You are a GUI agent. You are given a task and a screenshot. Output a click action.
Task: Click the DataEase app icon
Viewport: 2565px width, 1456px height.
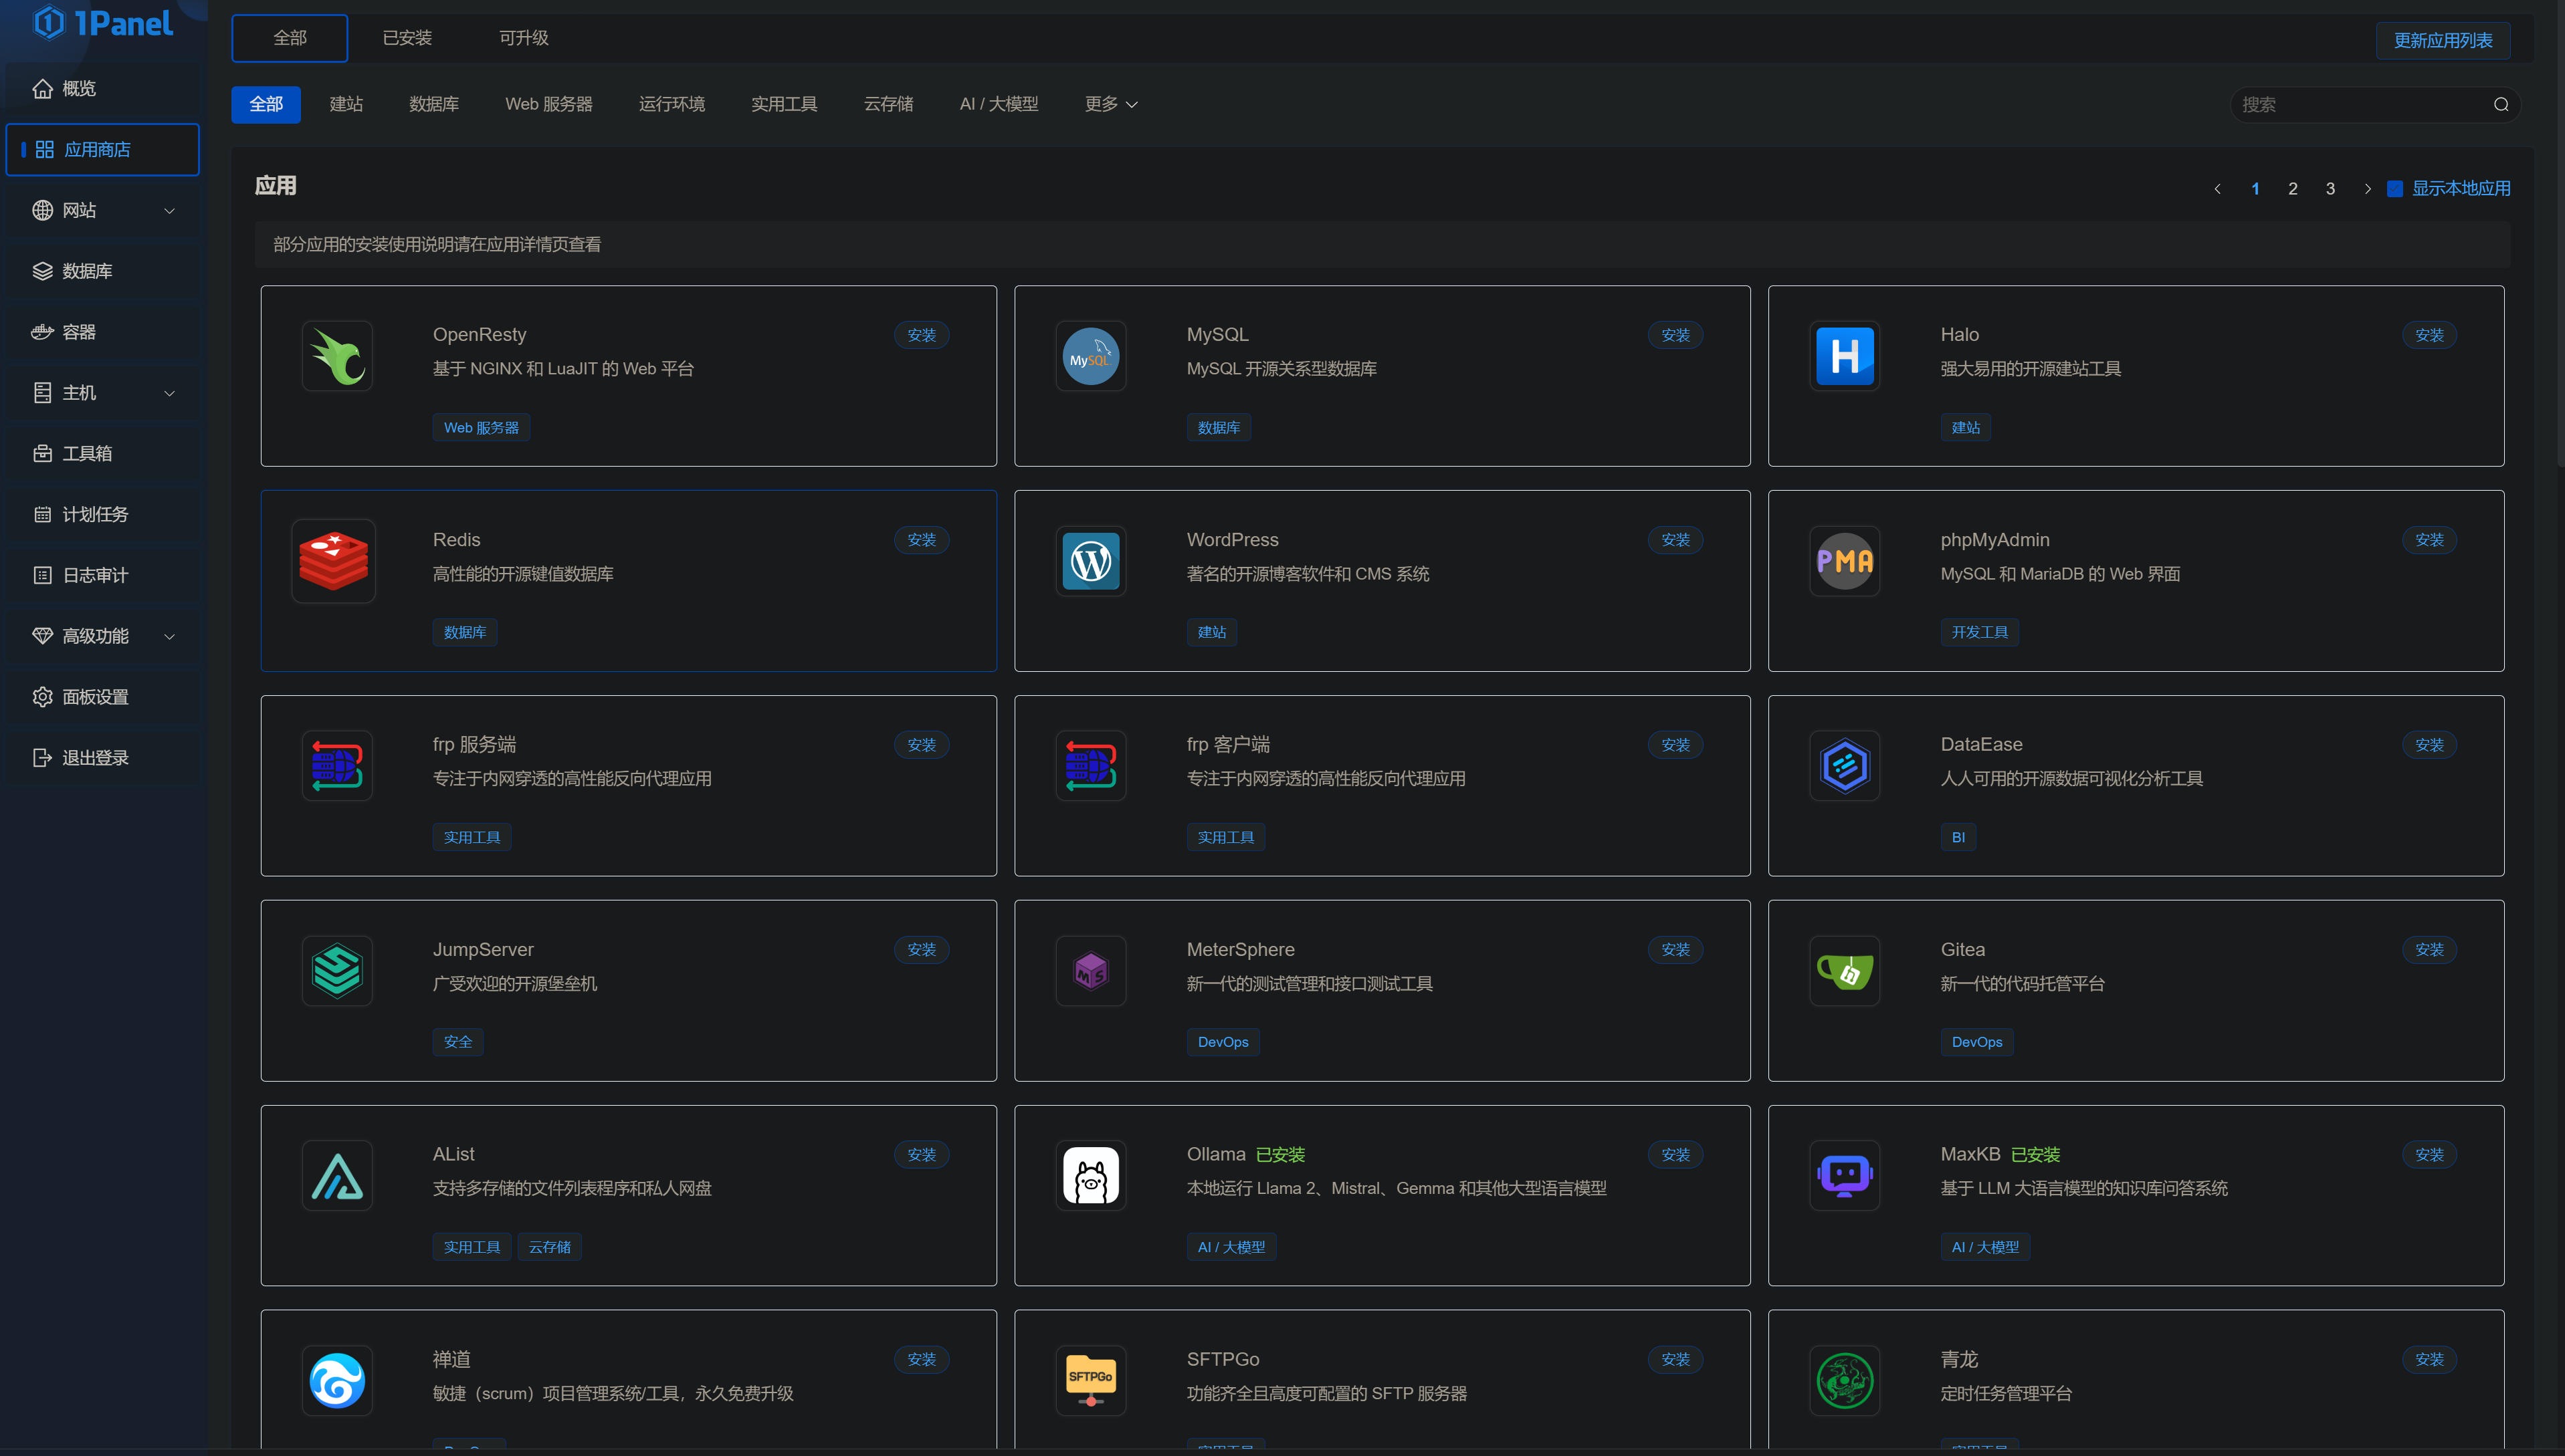coord(1845,766)
